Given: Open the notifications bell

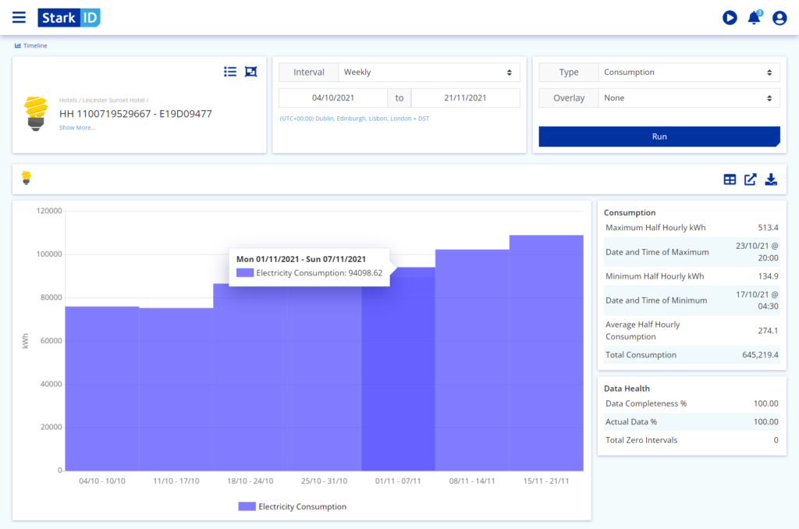Looking at the screenshot, I should point(754,17).
